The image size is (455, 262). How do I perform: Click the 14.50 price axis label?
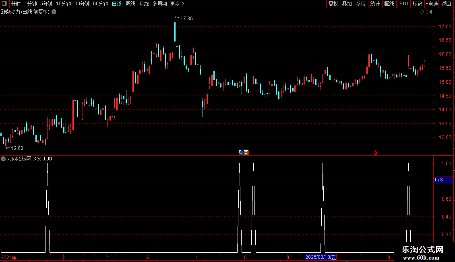445,96
